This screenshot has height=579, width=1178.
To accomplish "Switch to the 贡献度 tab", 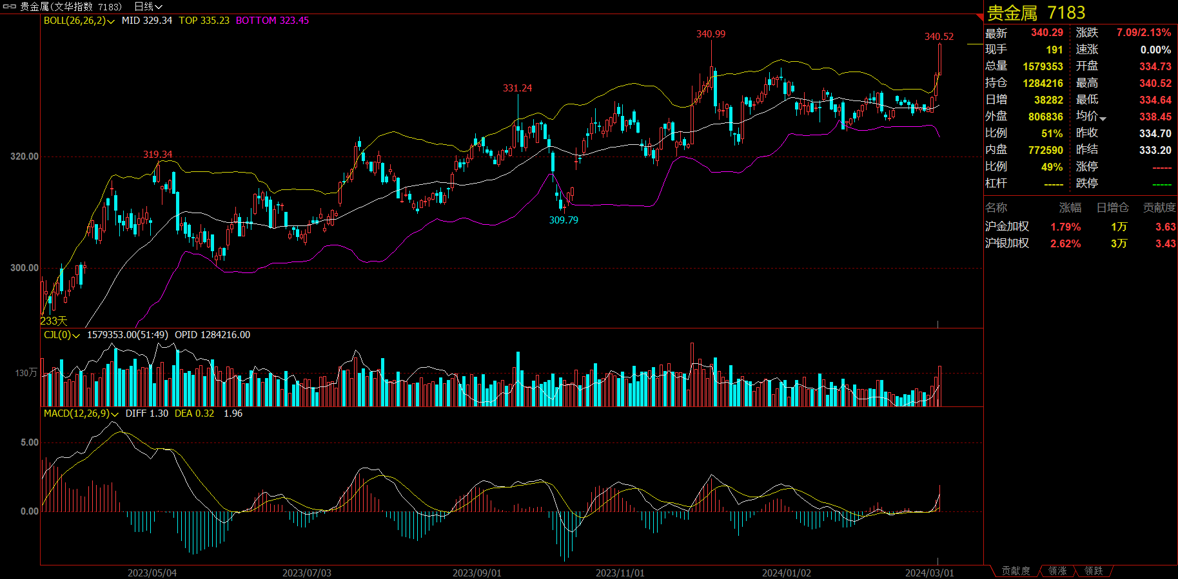I will [1016, 571].
